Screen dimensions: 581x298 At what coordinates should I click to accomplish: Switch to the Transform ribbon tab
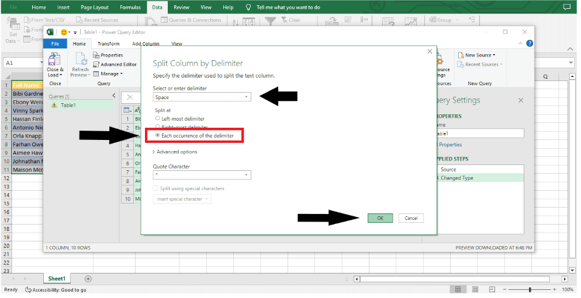[x=108, y=44]
